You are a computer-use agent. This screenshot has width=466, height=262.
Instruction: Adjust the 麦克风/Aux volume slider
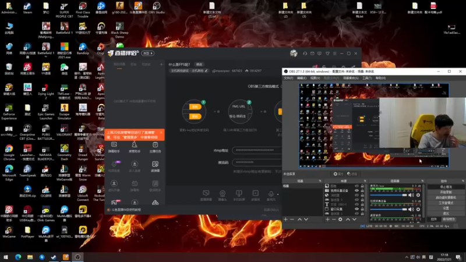click(389, 195)
